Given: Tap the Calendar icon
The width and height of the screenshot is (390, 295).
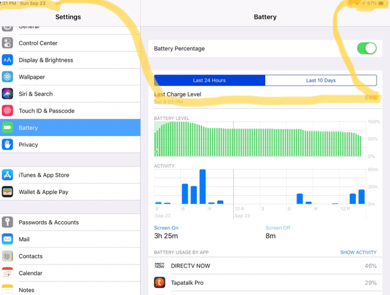Looking at the screenshot, I should (x=7, y=273).
